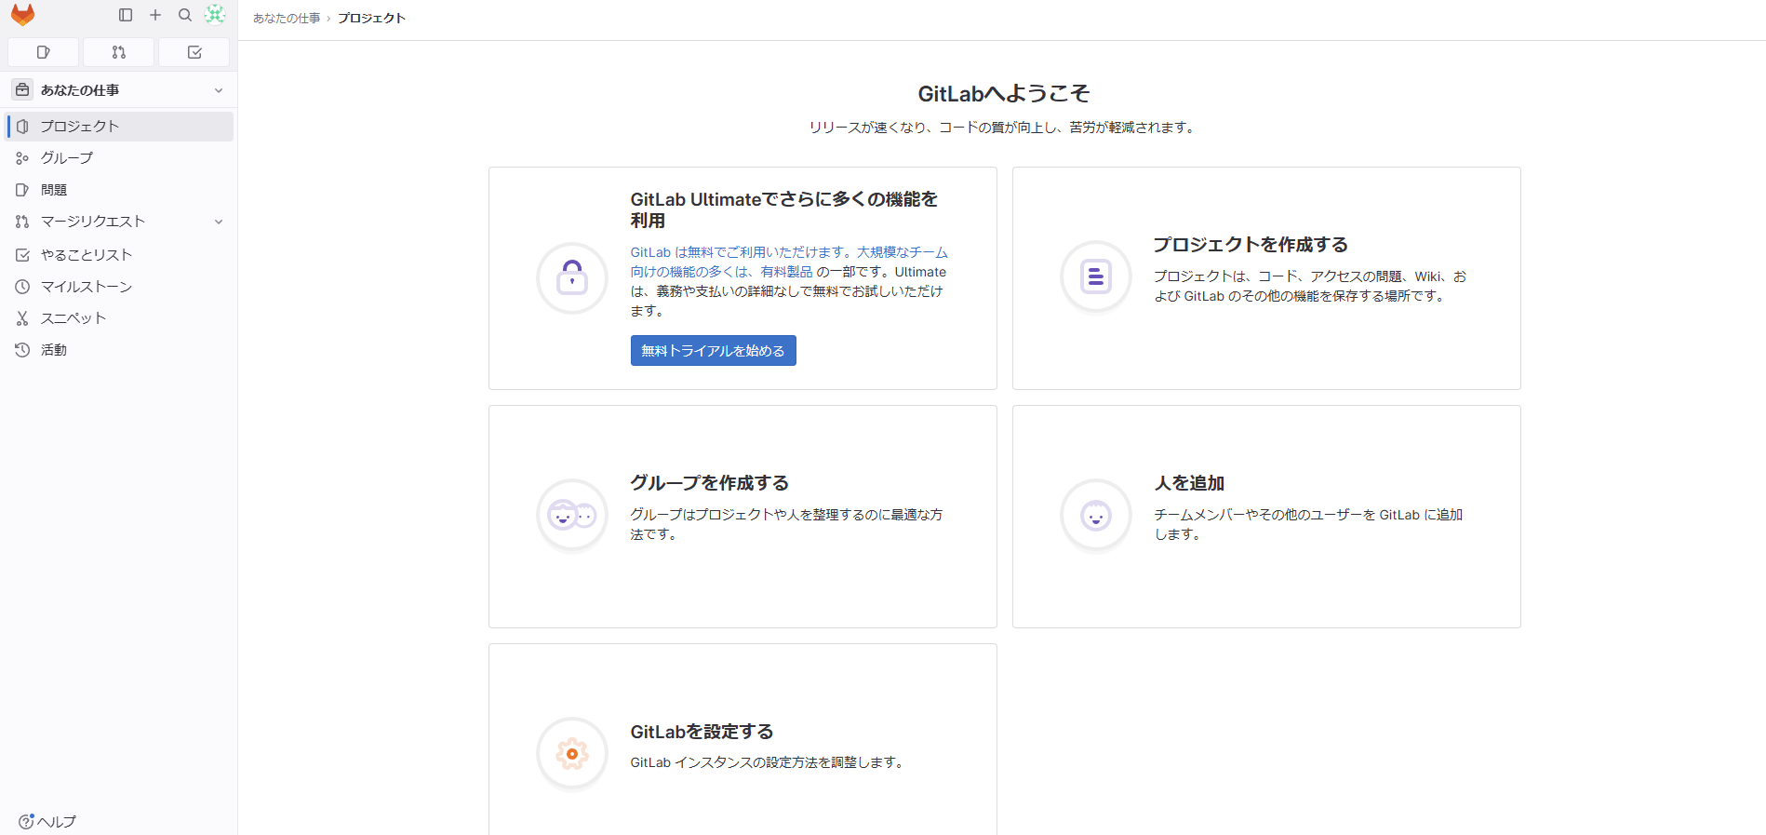Image resolution: width=1766 pixels, height=835 pixels.
Task: Open merge requests shortcut icon
Action: pos(119,52)
